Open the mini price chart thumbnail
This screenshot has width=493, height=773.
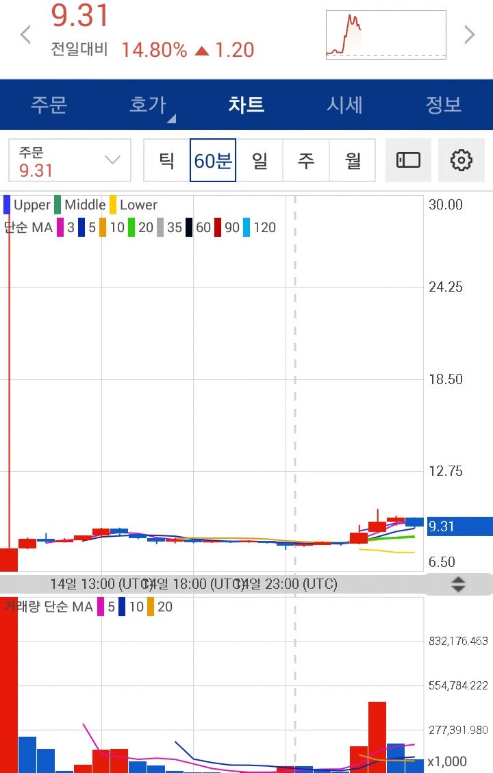coord(386,35)
